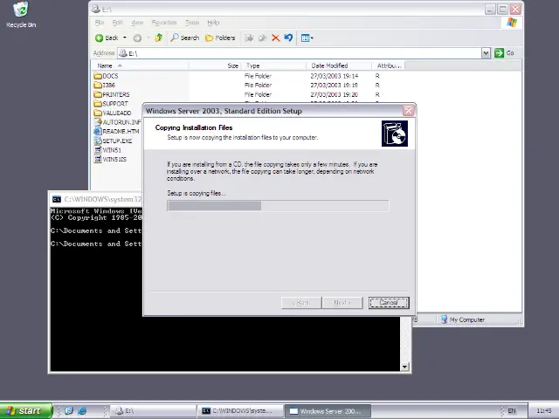This screenshot has height=419, width=559.
Task: Open the Tools menu
Action: [x=192, y=23]
